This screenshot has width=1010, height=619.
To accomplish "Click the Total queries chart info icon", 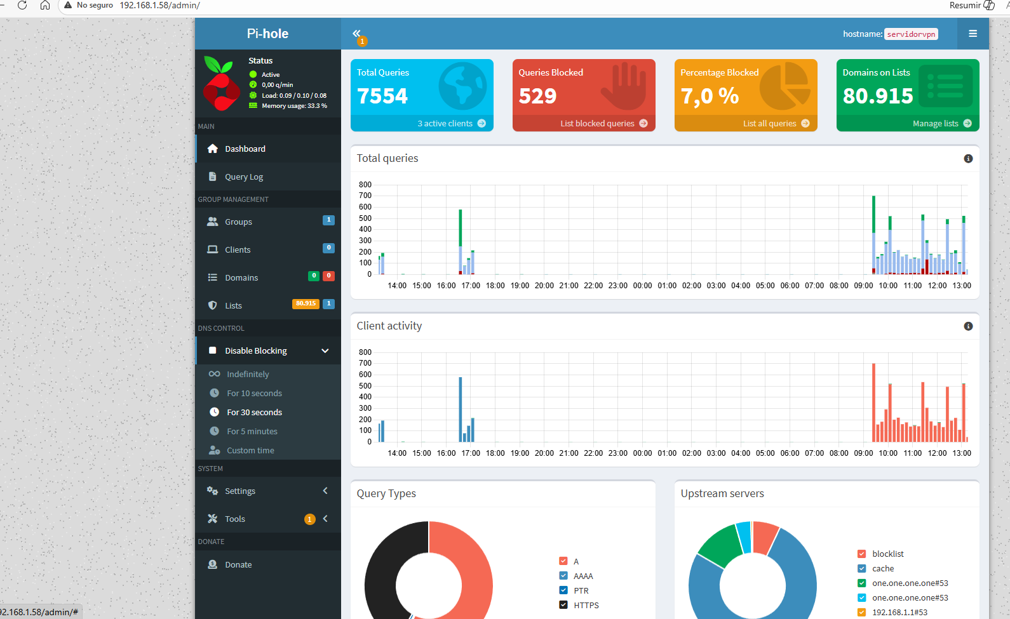I will (968, 159).
